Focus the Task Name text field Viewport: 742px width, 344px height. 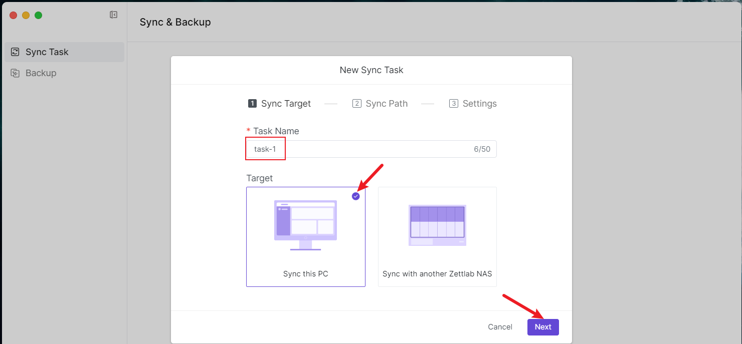pos(371,149)
